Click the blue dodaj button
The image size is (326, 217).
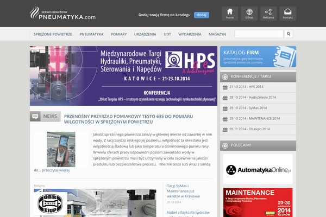tap(202, 15)
